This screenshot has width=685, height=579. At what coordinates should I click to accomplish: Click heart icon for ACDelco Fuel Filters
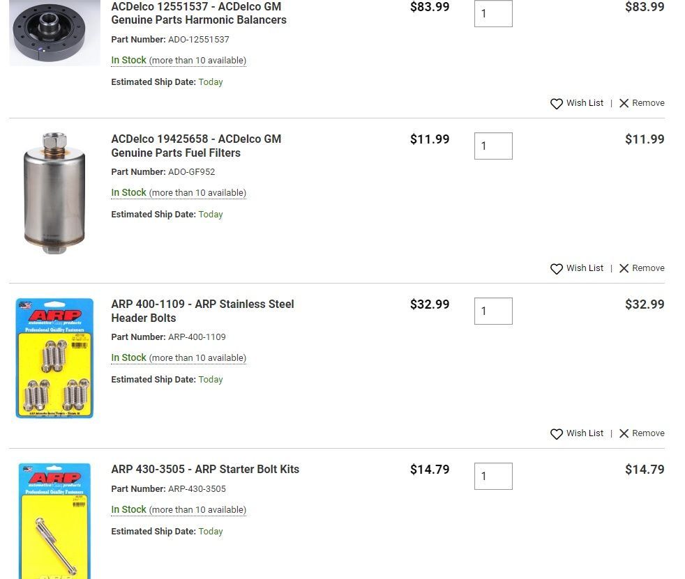(x=557, y=269)
